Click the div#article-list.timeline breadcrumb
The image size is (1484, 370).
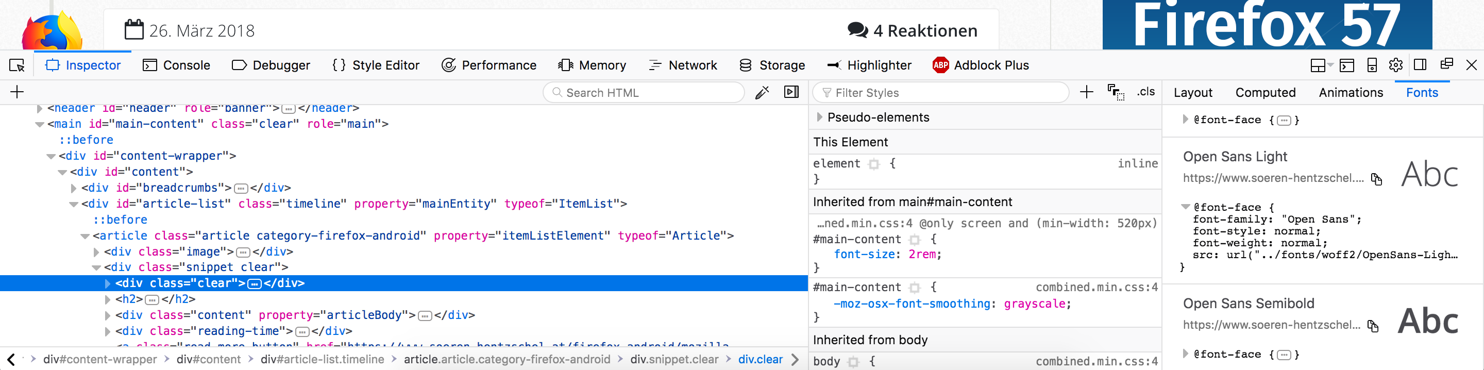(322, 360)
